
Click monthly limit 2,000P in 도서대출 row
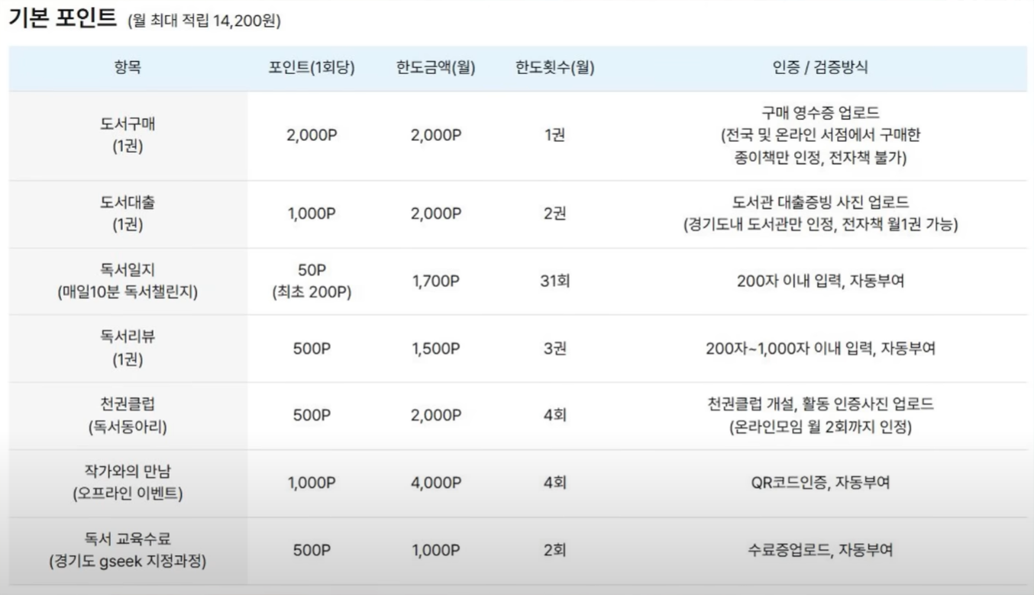[x=436, y=214]
